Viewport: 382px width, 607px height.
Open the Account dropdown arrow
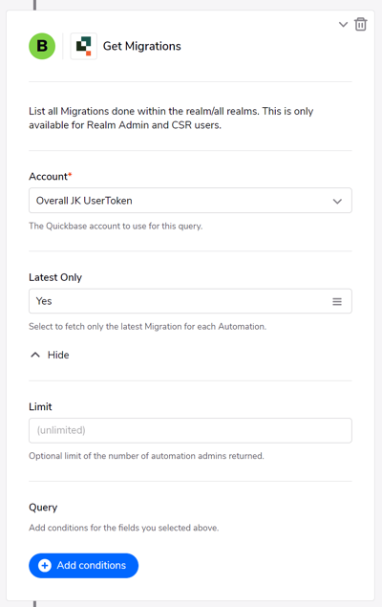pyautogui.click(x=337, y=201)
